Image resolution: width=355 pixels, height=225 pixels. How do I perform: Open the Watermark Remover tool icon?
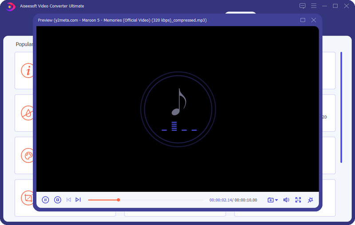pyautogui.click(x=27, y=113)
